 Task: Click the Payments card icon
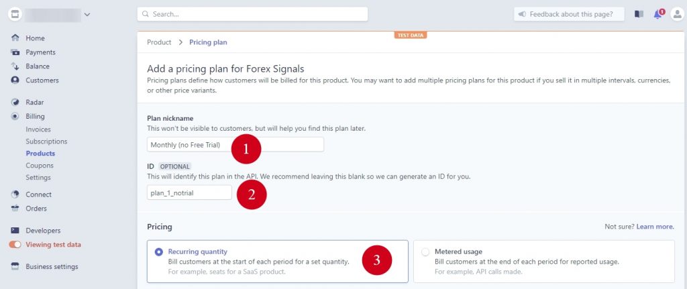(15, 52)
